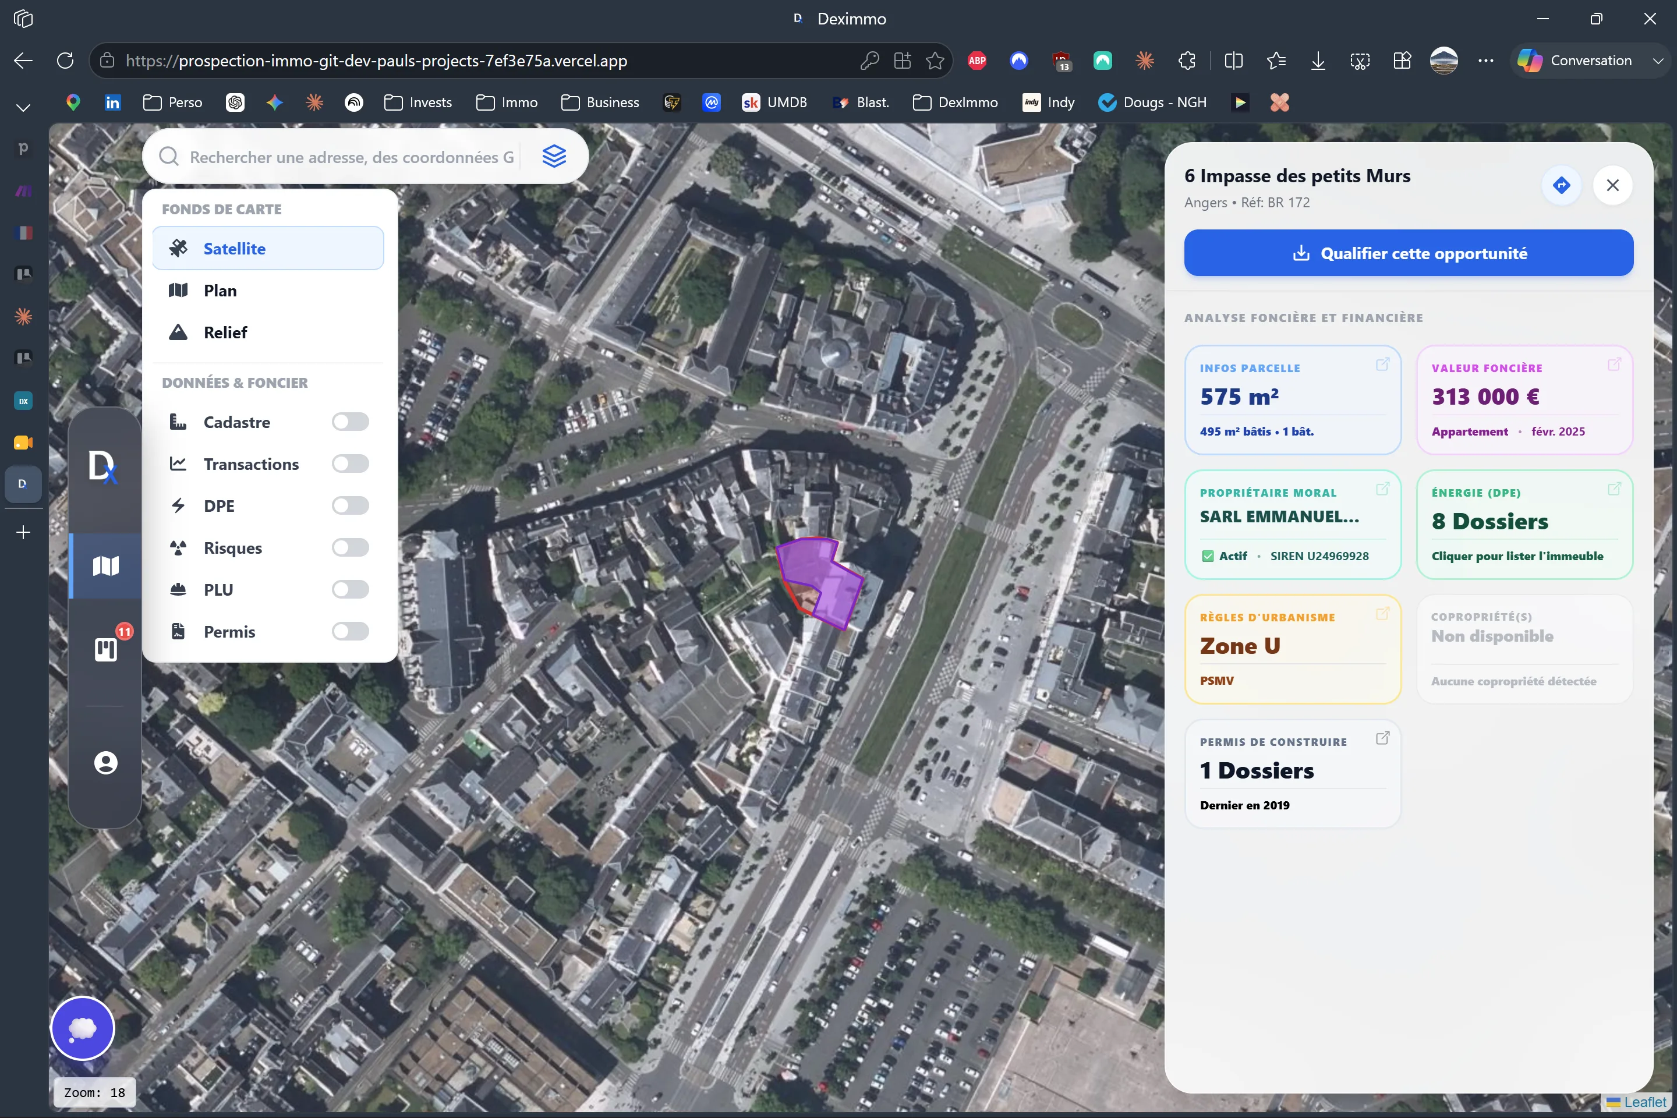Open the 8 Dossiers energy card
The height and width of the screenshot is (1118, 1677).
[1524, 525]
